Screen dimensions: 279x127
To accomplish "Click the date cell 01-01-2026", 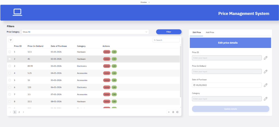I will point(56,52).
